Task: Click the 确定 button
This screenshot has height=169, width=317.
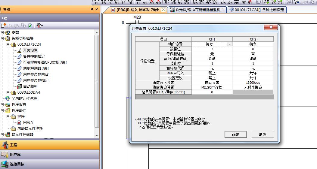Action: (x=235, y=135)
